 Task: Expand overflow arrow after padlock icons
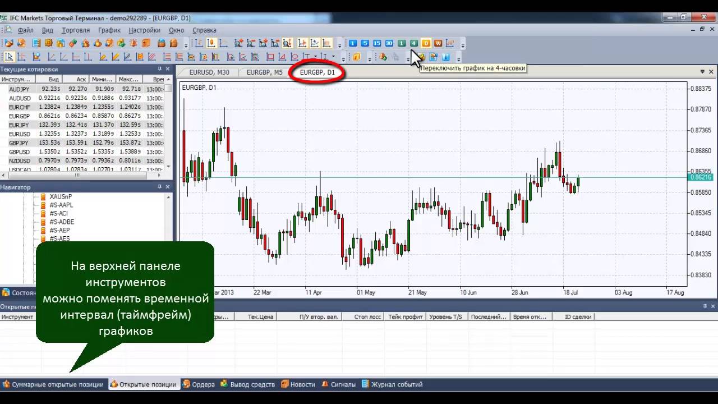point(186,44)
